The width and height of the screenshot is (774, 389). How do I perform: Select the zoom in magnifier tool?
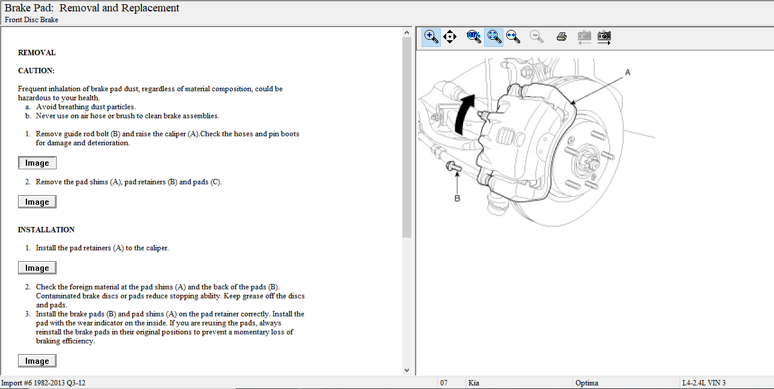[x=431, y=37]
